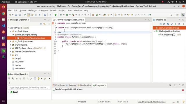Open the Navigate menu

coord(43,10)
